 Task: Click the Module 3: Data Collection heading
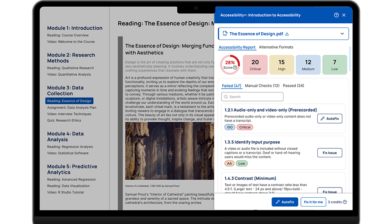tap(65, 90)
